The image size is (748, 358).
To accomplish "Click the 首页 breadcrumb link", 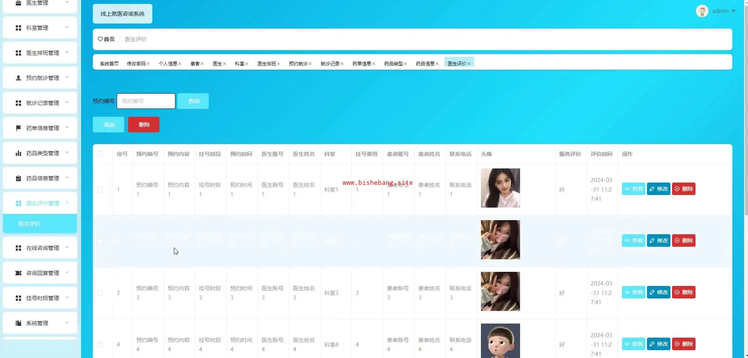I will coord(109,39).
